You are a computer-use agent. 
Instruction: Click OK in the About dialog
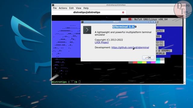pyautogui.click(x=148, y=58)
